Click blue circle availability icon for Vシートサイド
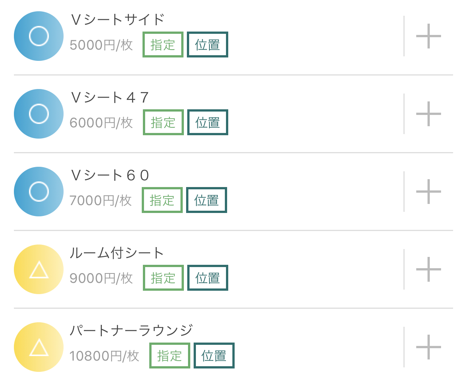Screen dimensions: 467x385 (x=39, y=36)
